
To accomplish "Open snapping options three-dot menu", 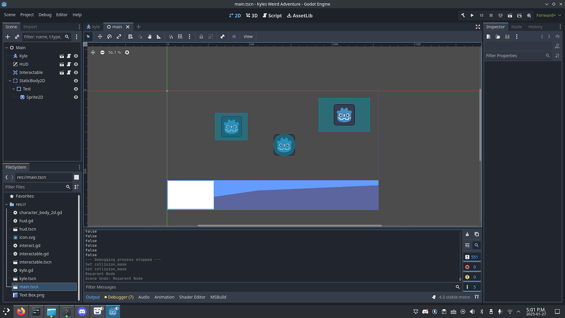I will (189, 36).
